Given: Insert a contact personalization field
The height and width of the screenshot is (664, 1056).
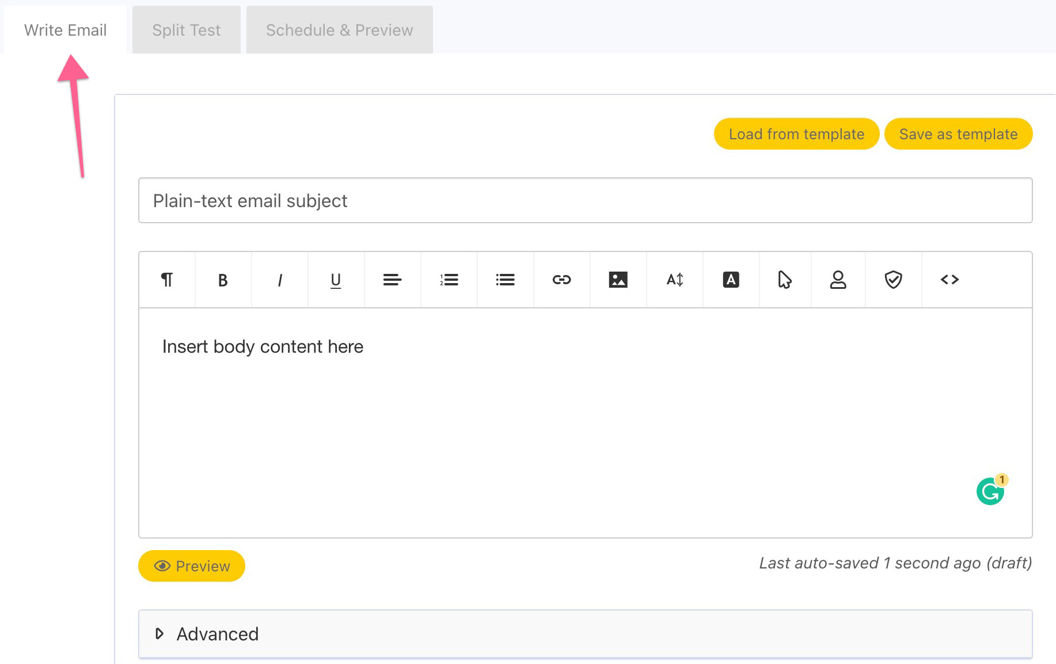Looking at the screenshot, I should click(838, 280).
